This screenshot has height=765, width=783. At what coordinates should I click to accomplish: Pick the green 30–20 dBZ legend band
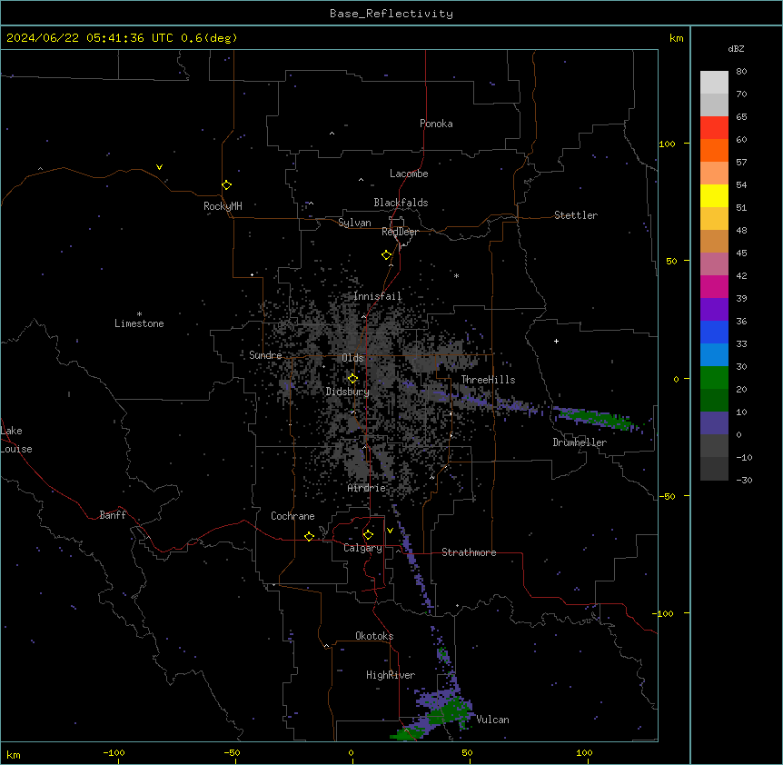(x=714, y=378)
